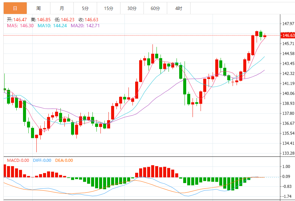The width and height of the screenshot is (295, 201).
Task: Click the 开:146.47 opening price text
Action: [17, 20]
